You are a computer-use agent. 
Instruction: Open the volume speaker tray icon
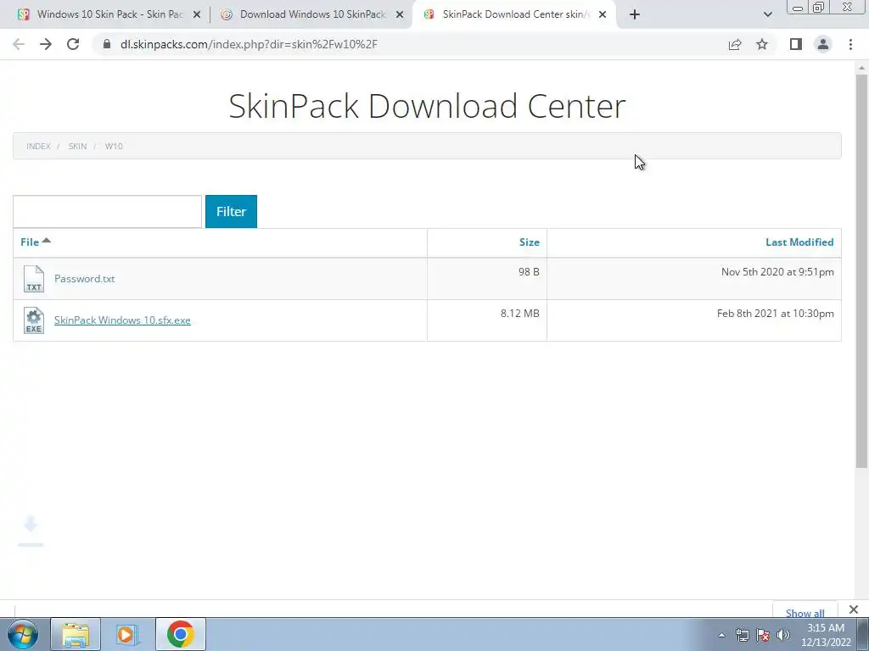point(783,635)
